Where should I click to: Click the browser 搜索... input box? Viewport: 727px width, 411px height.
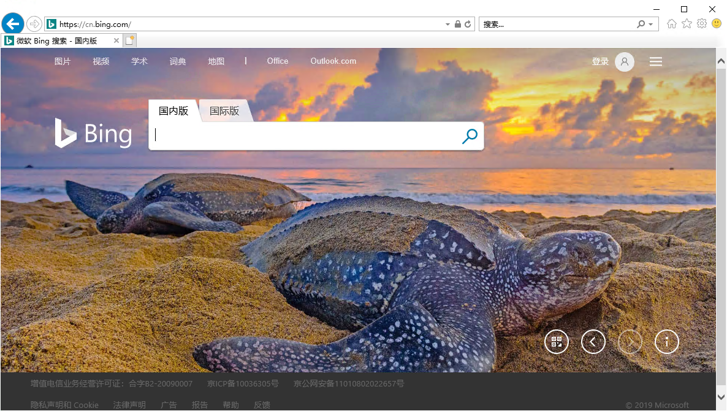tap(558, 24)
